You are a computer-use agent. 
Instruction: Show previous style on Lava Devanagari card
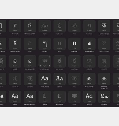click(x=40, y=66)
